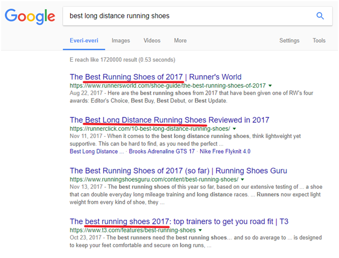This screenshot has height=258, width=339.
Task: Focus the search box with running shoes query
Action: tap(198, 16)
